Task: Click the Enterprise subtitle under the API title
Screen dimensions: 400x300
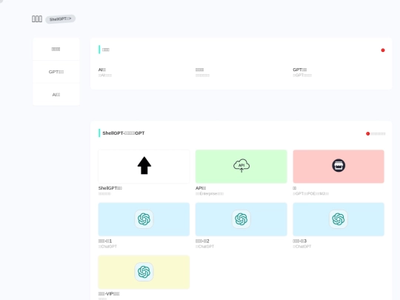Action: [x=210, y=193]
